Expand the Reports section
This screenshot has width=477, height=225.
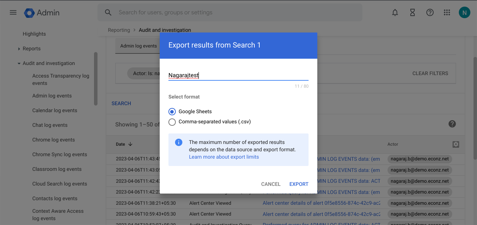coord(19,49)
